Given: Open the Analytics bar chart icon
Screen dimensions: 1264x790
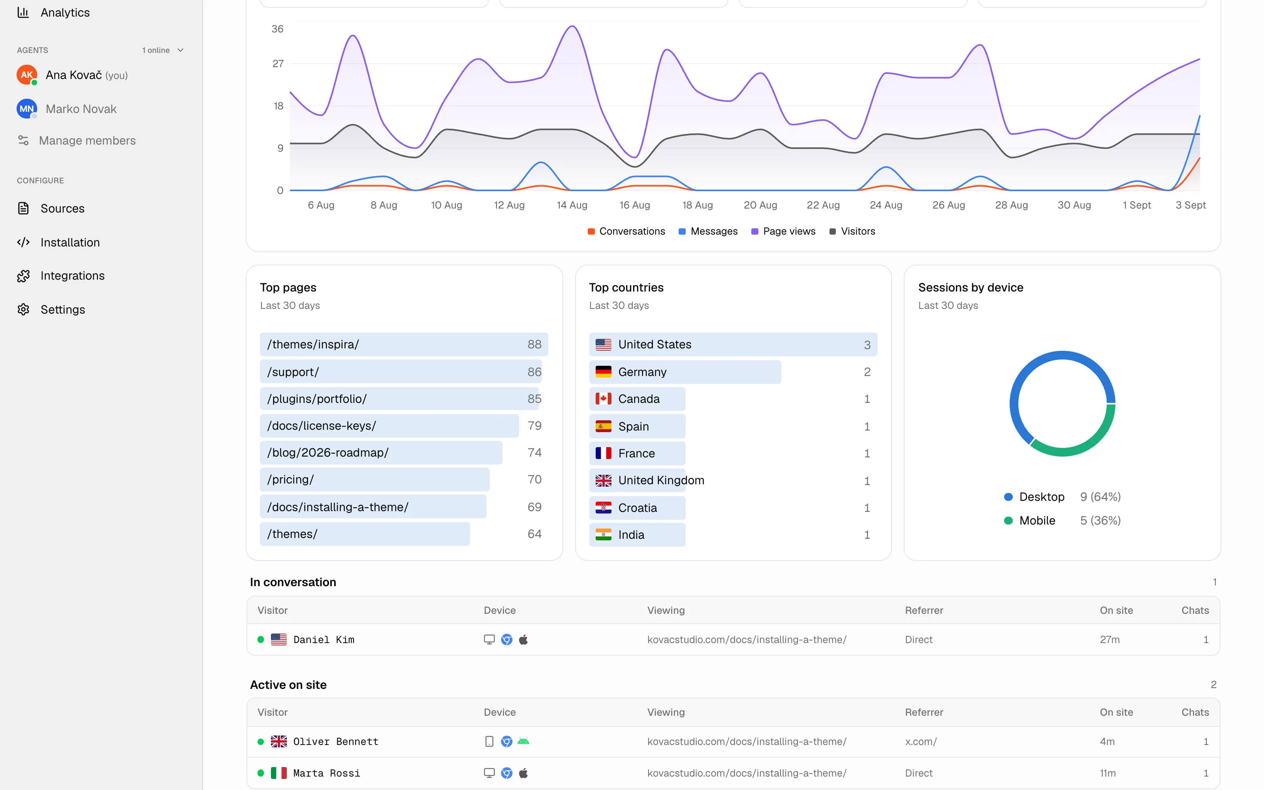Looking at the screenshot, I should tap(23, 12).
